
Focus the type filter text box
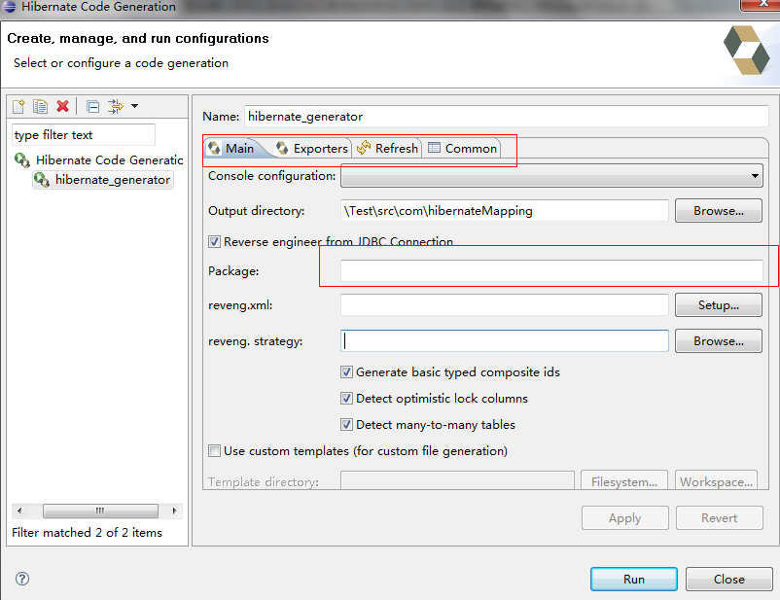click(x=83, y=135)
